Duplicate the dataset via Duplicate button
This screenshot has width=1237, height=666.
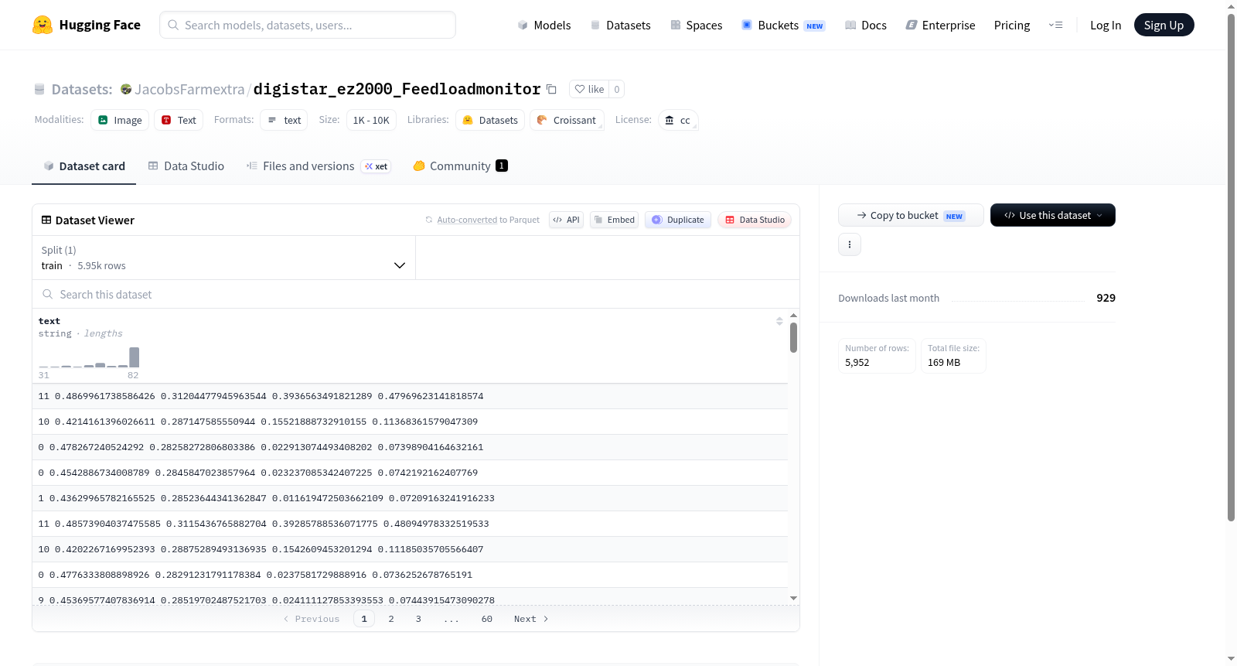pyautogui.click(x=678, y=220)
